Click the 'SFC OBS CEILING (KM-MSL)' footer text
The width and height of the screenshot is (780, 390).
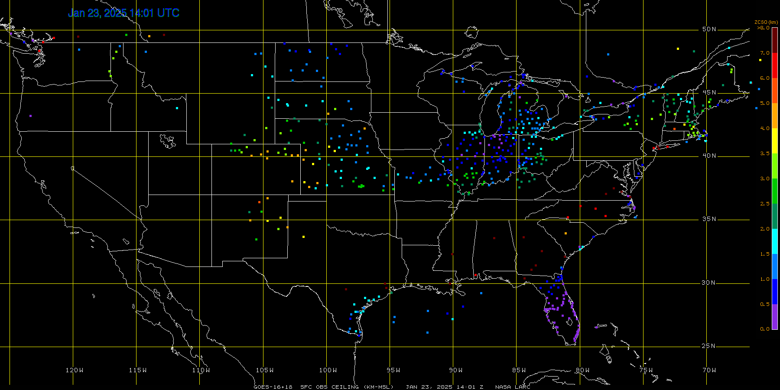[347, 387]
